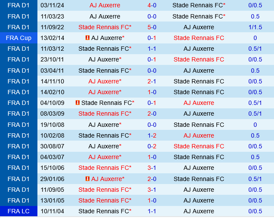Click away team Stade Rennais FC on 11/03/23
274x218 pixels.
click(x=198, y=16)
